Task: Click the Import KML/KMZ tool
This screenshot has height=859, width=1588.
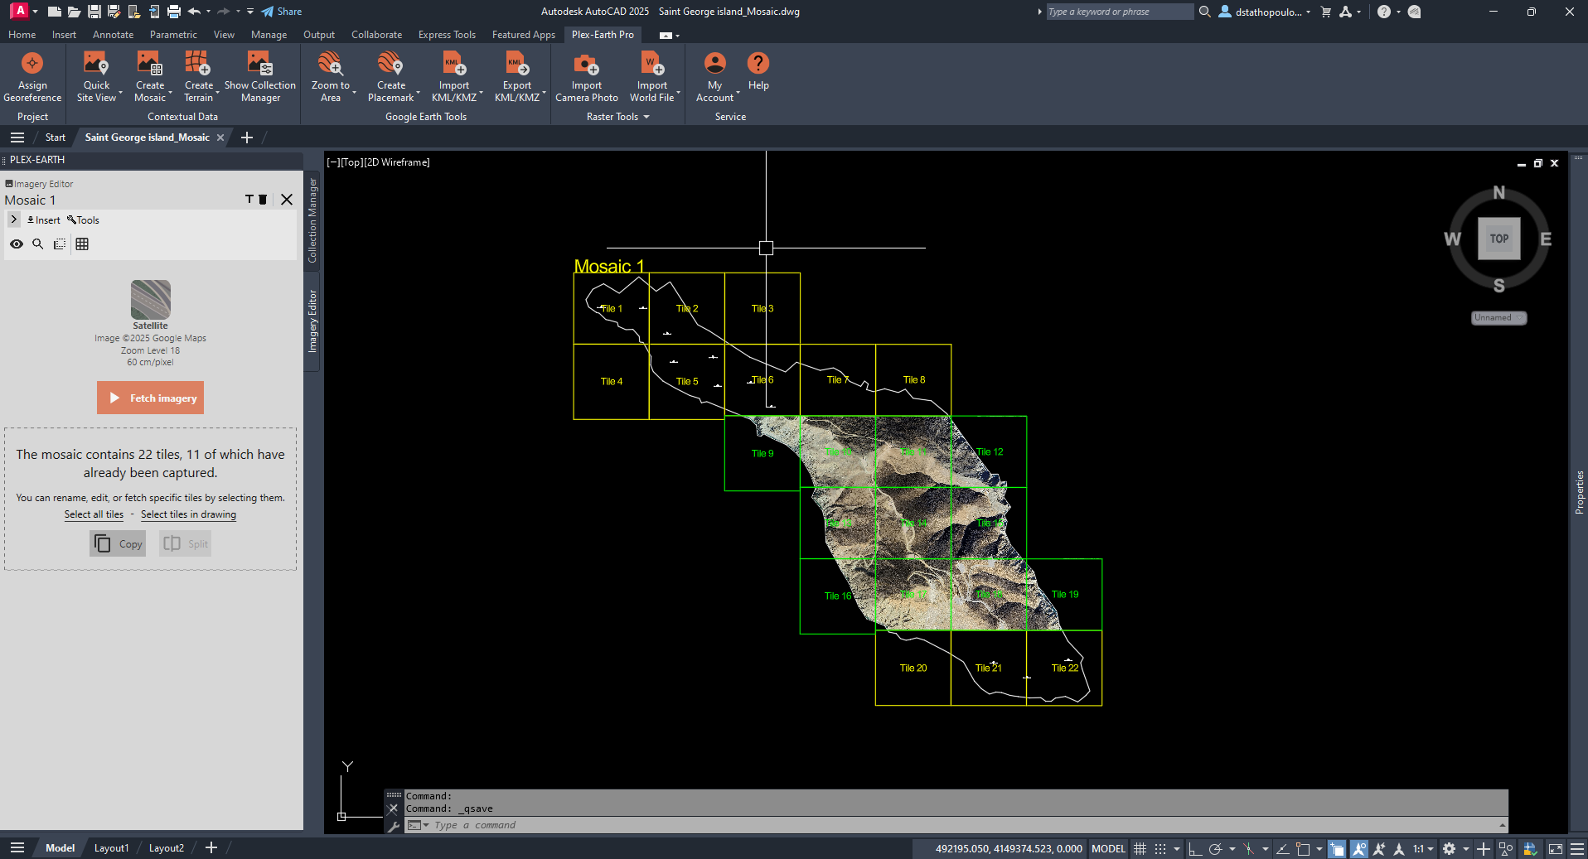Action: [454, 76]
